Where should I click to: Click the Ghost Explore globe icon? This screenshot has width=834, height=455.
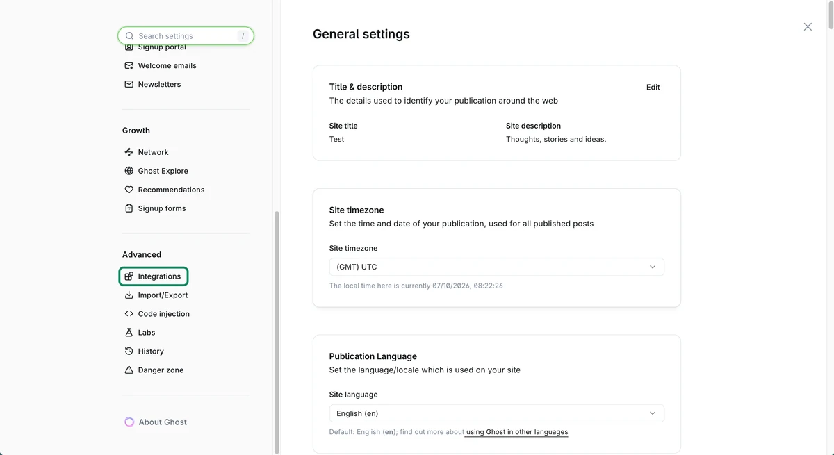coord(129,171)
